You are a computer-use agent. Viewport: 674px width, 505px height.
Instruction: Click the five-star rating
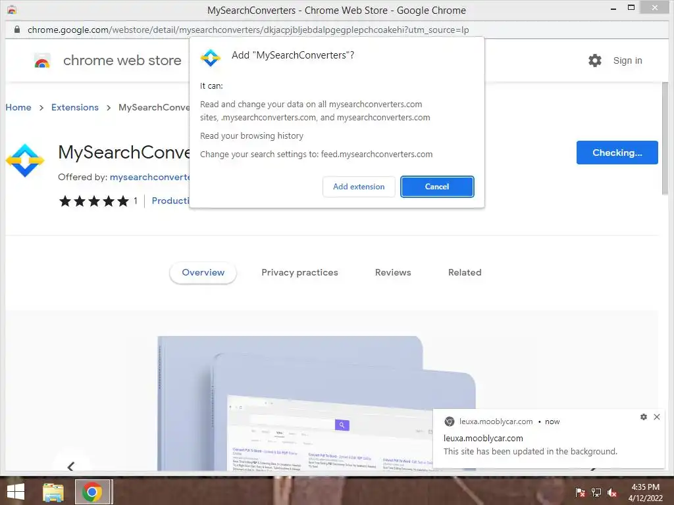point(94,201)
